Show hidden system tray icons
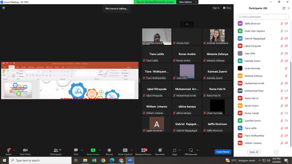 (x=260, y=160)
